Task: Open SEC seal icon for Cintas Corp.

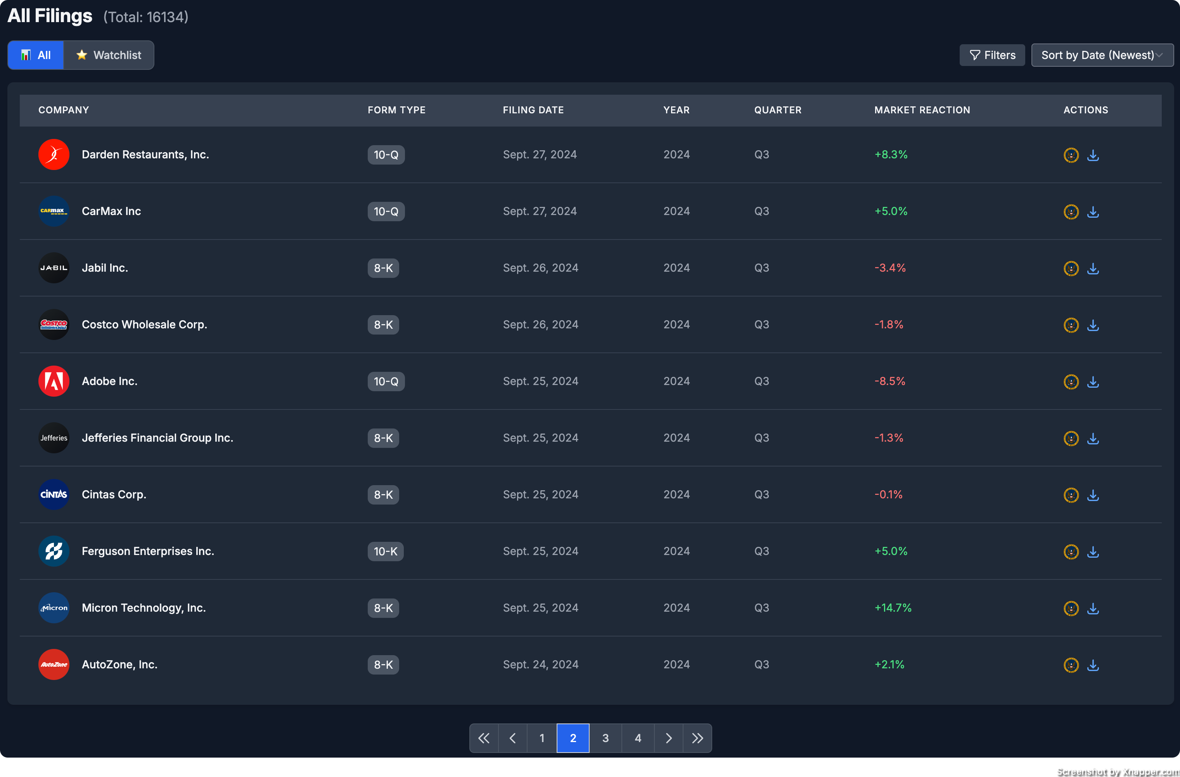Action: tap(1071, 495)
